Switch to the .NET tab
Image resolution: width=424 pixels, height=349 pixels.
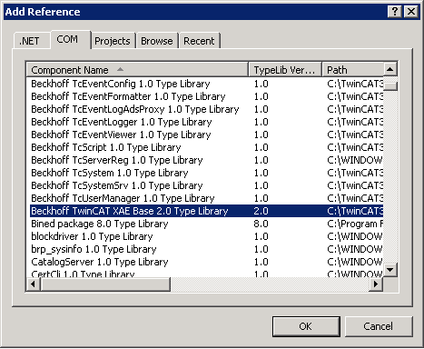tap(32, 41)
